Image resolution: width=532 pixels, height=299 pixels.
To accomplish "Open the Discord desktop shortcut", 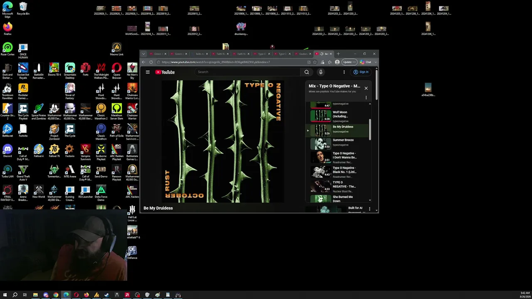I will coord(7,150).
